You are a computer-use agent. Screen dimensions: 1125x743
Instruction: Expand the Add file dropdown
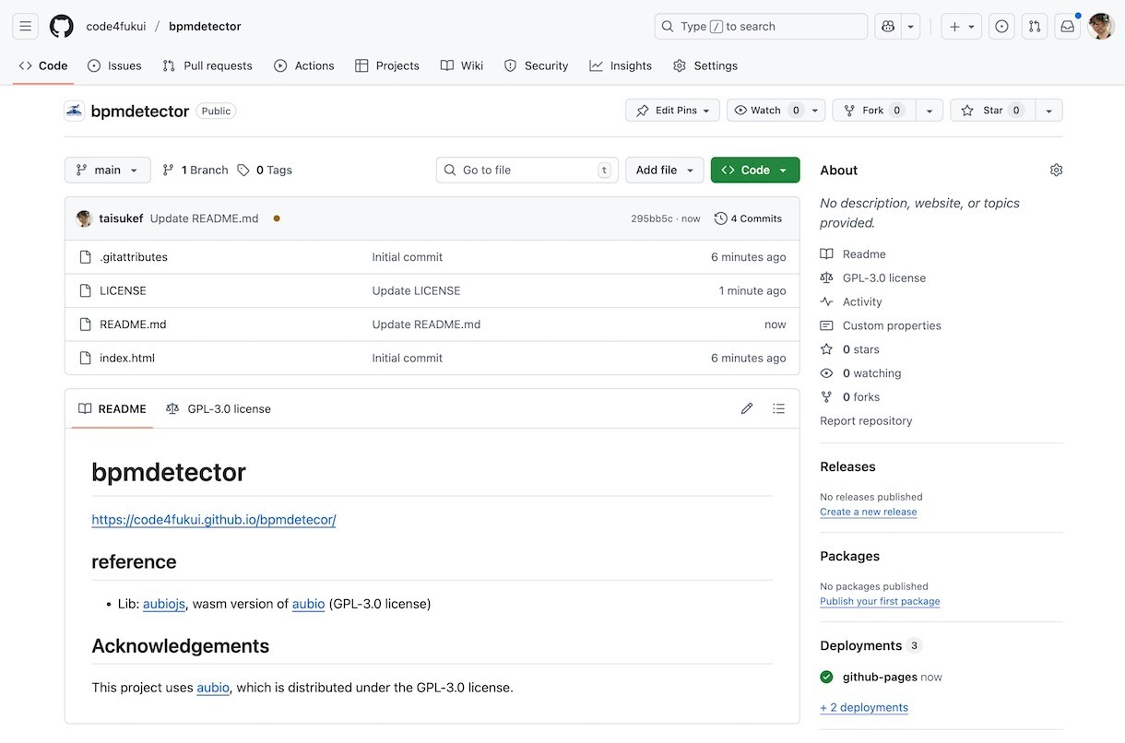pyautogui.click(x=665, y=170)
